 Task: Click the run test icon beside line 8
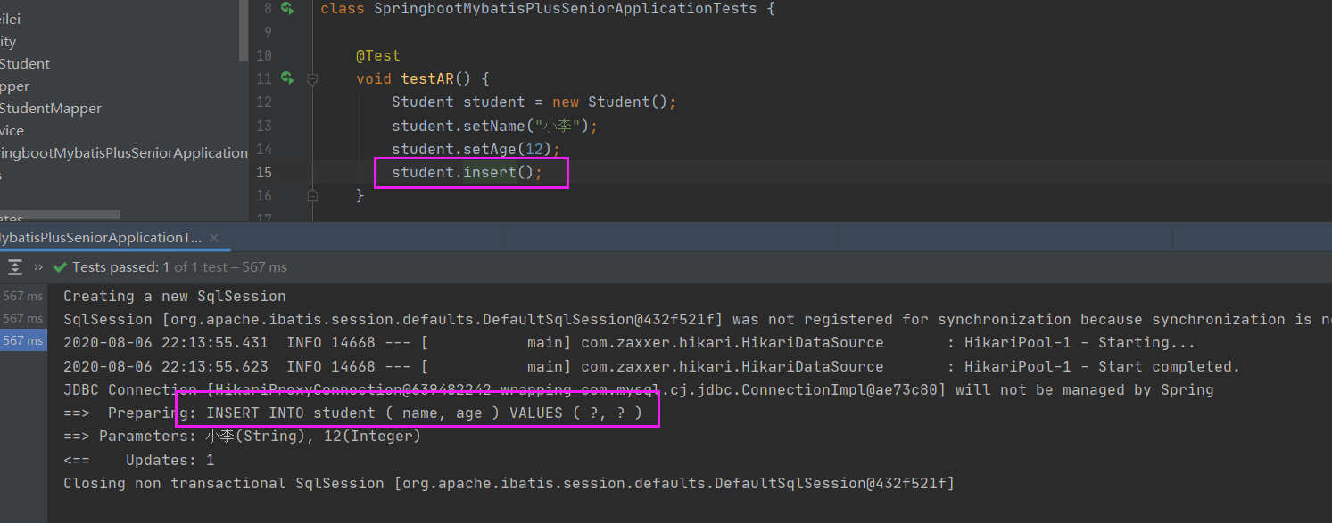click(286, 8)
